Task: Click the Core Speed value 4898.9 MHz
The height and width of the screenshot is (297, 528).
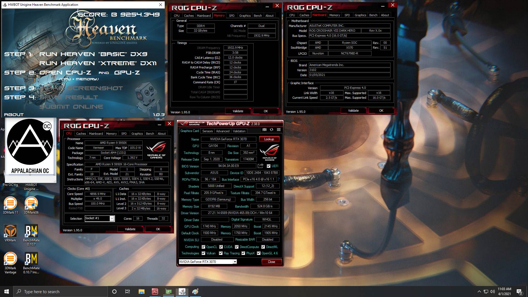Action: click(98, 194)
